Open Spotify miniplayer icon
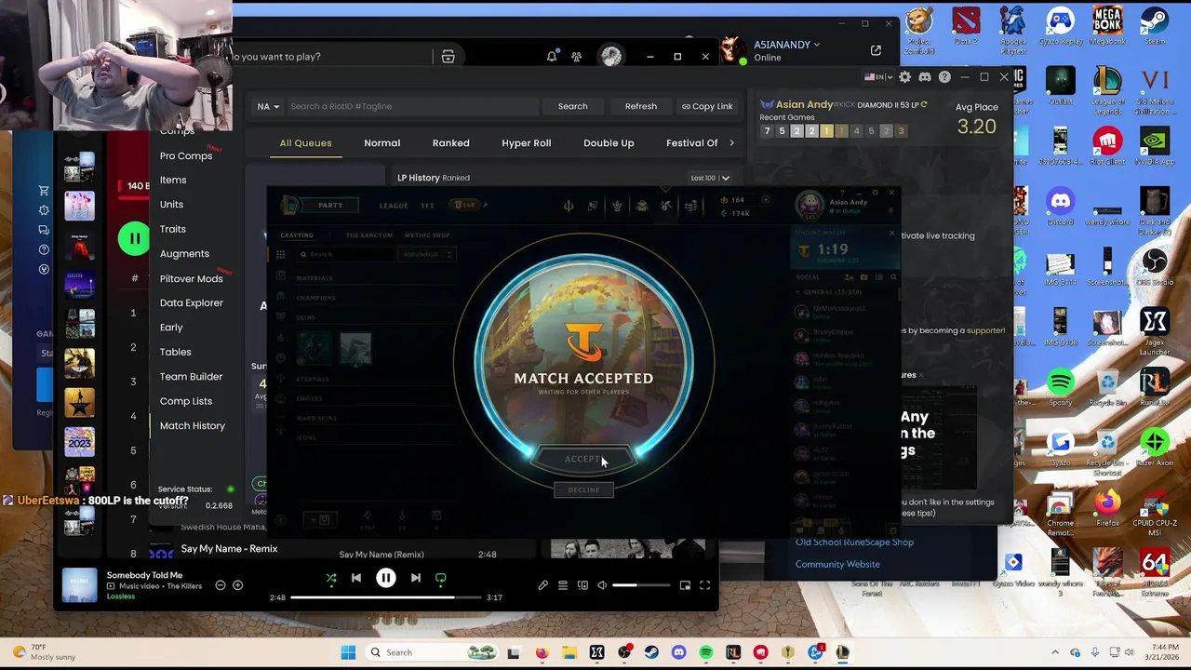The height and width of the screenshot is (670, 1191). pos(685,585)
